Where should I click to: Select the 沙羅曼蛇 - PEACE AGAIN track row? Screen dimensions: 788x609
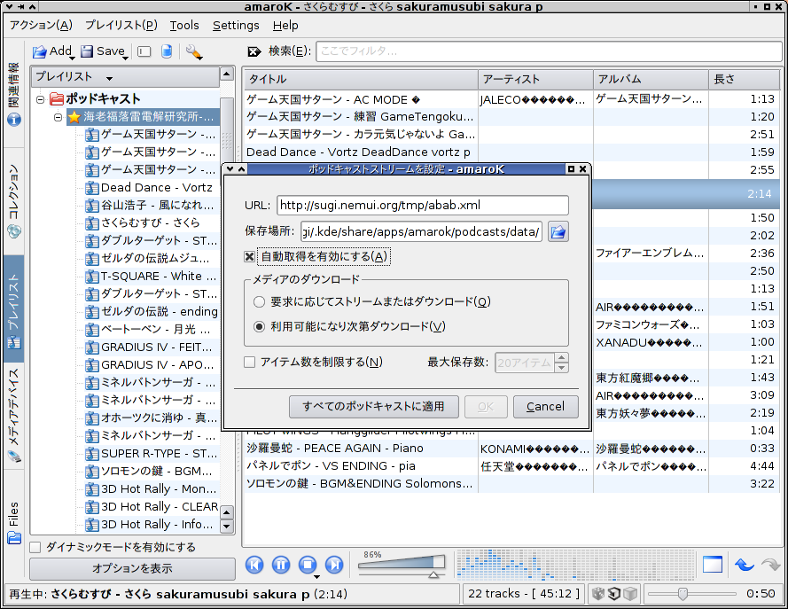coord(511,449)
